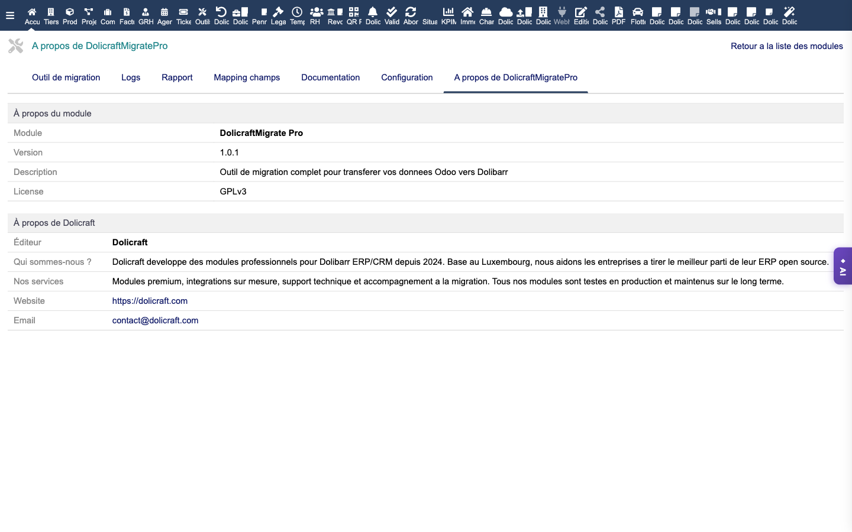Open Immobilier house icon

(x=467, y=12)
